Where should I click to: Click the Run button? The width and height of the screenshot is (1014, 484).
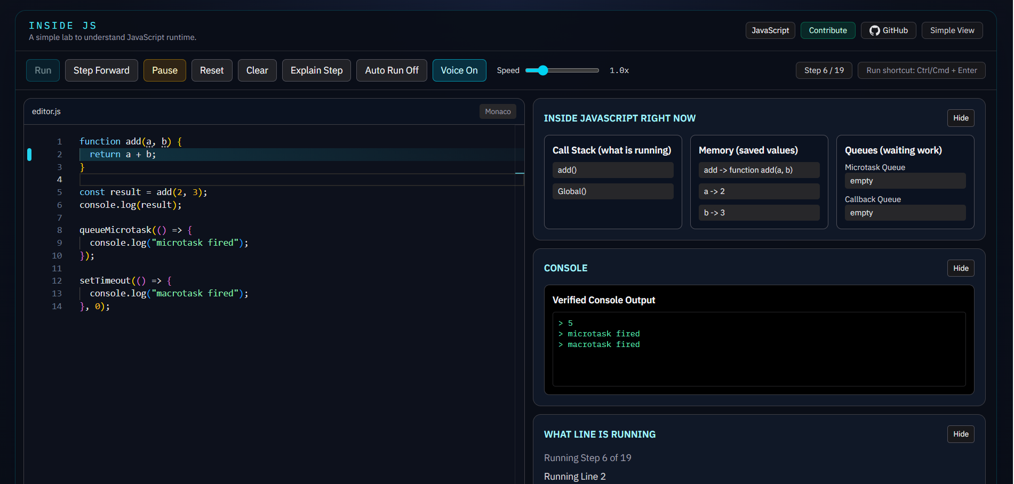point(43,70)
